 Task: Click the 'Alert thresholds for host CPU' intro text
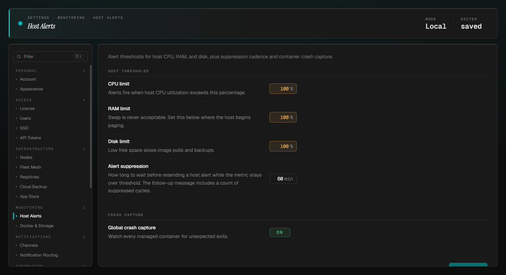pos(220,57)
